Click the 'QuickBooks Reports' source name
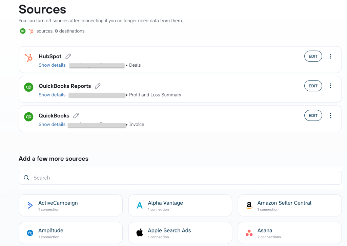Viewport: 347px width, 246px height. (65, 86)
